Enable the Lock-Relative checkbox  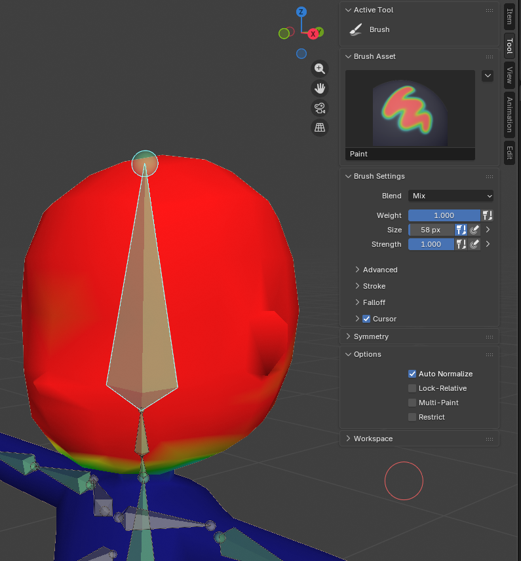coord(412,388)
